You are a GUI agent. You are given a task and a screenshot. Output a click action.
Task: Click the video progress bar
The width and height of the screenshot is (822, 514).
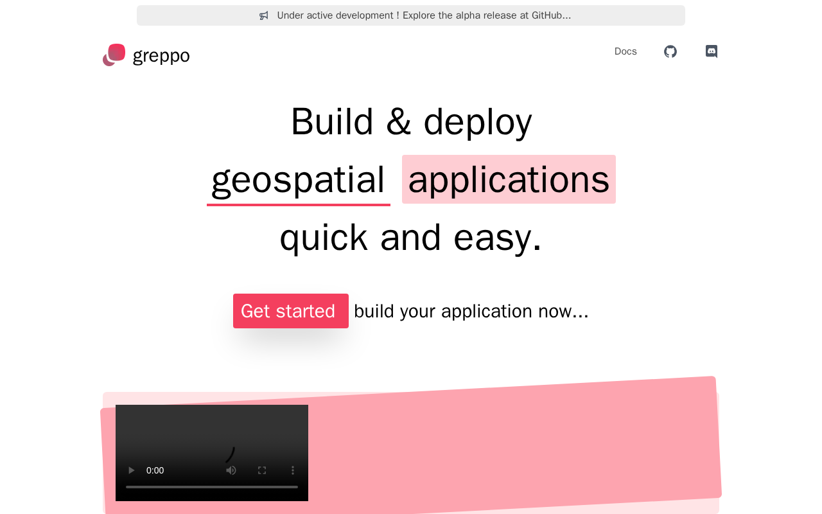point(212,487)
